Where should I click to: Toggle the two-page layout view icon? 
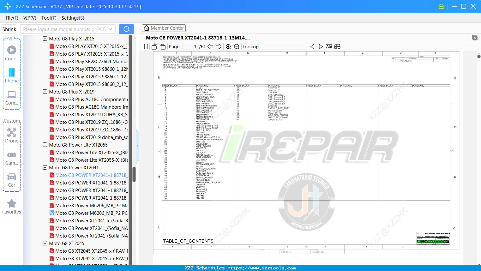(x=145, y=47)
